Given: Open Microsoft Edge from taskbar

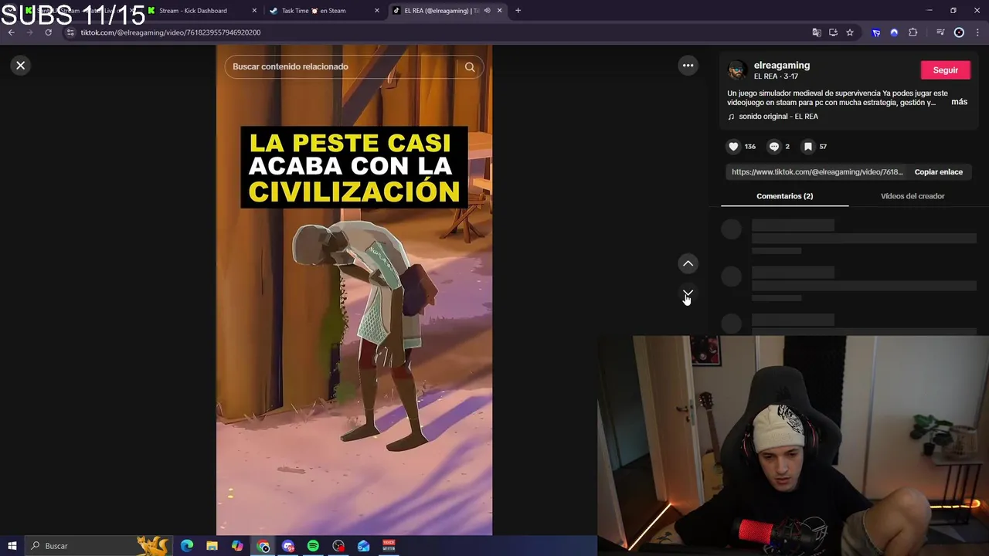Looking at the screenshot, I should [x=187, y=546].
